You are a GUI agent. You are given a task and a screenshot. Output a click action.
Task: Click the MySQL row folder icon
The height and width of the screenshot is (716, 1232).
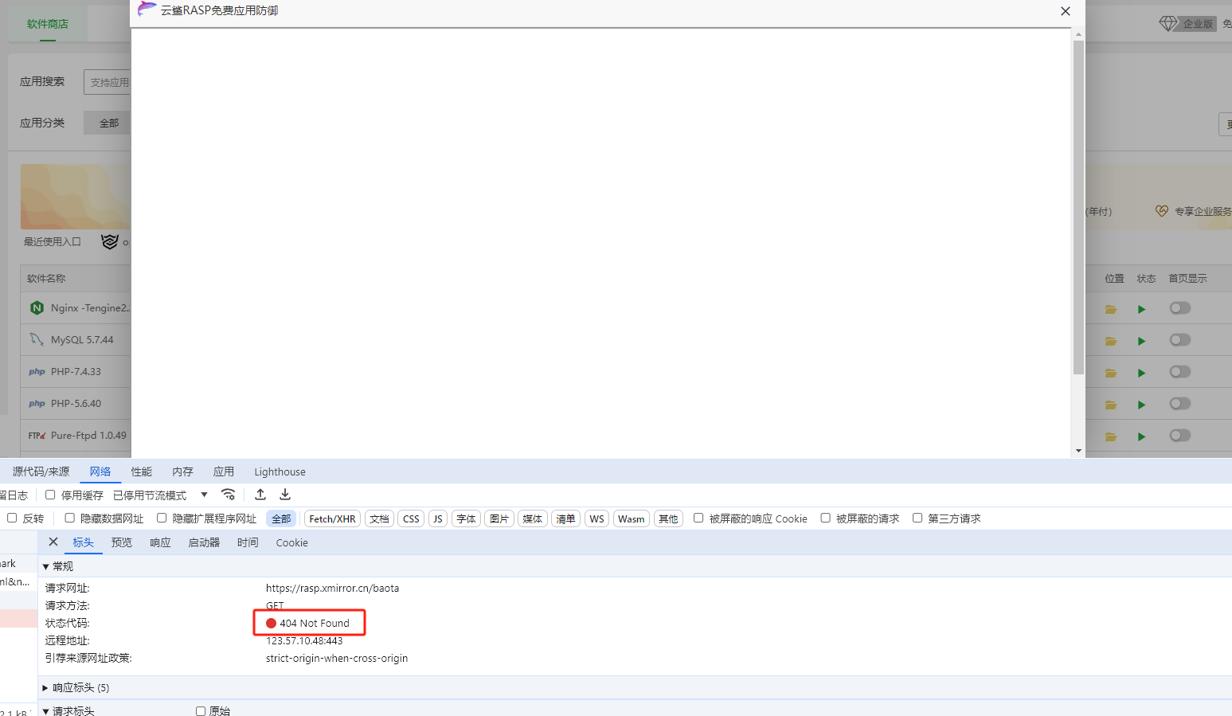(x=1111, y=341)
